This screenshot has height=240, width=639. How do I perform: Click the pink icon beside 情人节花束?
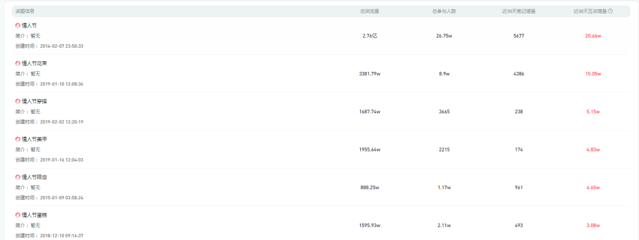pyautogui.click(x=18, y=63)
